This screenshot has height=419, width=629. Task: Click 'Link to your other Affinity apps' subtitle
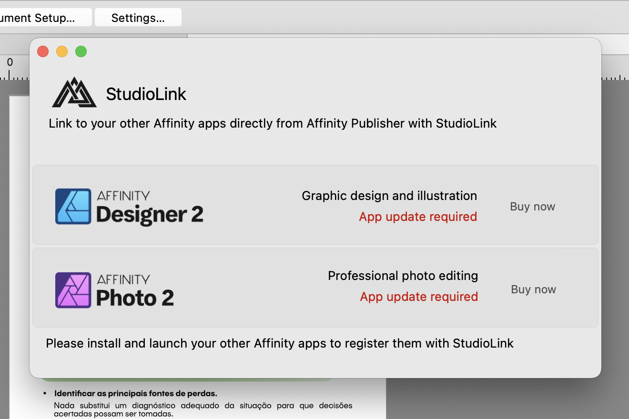pyautogui.click(x=273, y=123)
